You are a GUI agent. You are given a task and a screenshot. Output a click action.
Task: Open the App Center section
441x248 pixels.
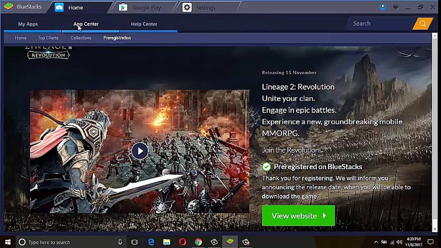[86, 24]
